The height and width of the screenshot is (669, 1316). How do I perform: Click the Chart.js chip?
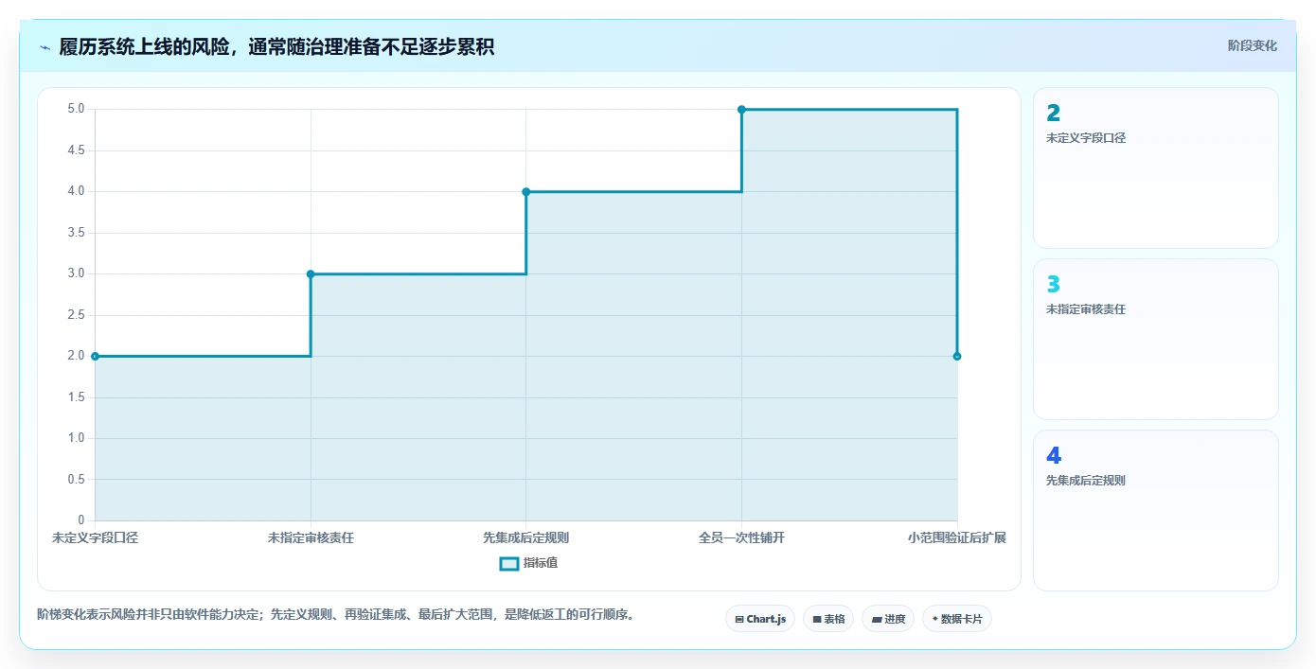click(760, 619)
